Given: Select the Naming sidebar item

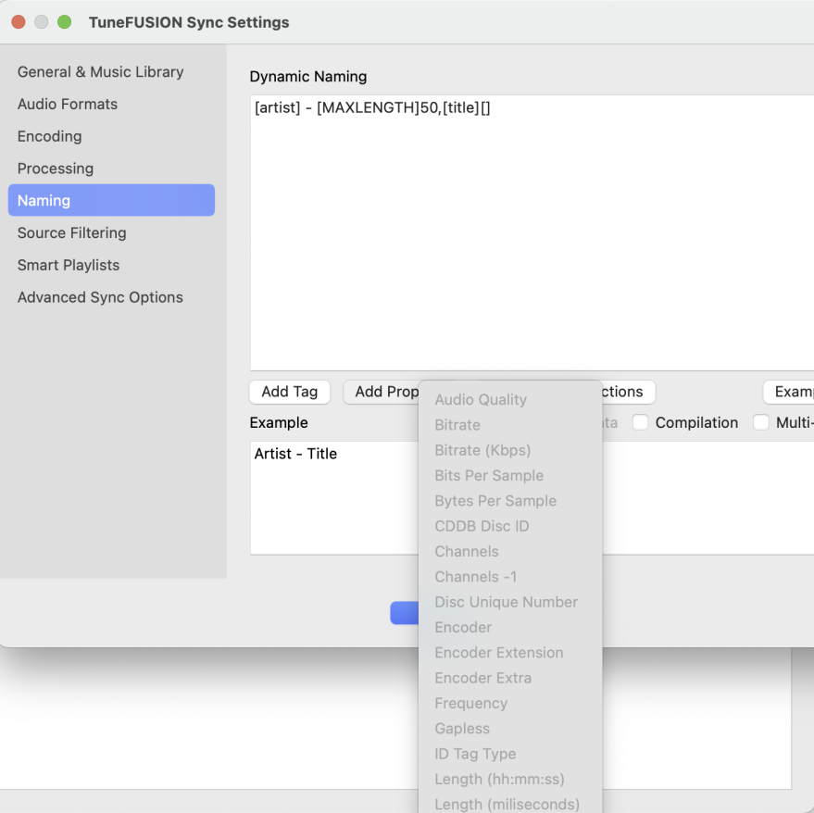Looking at the screenshot, I should click(x=111, y=200).
